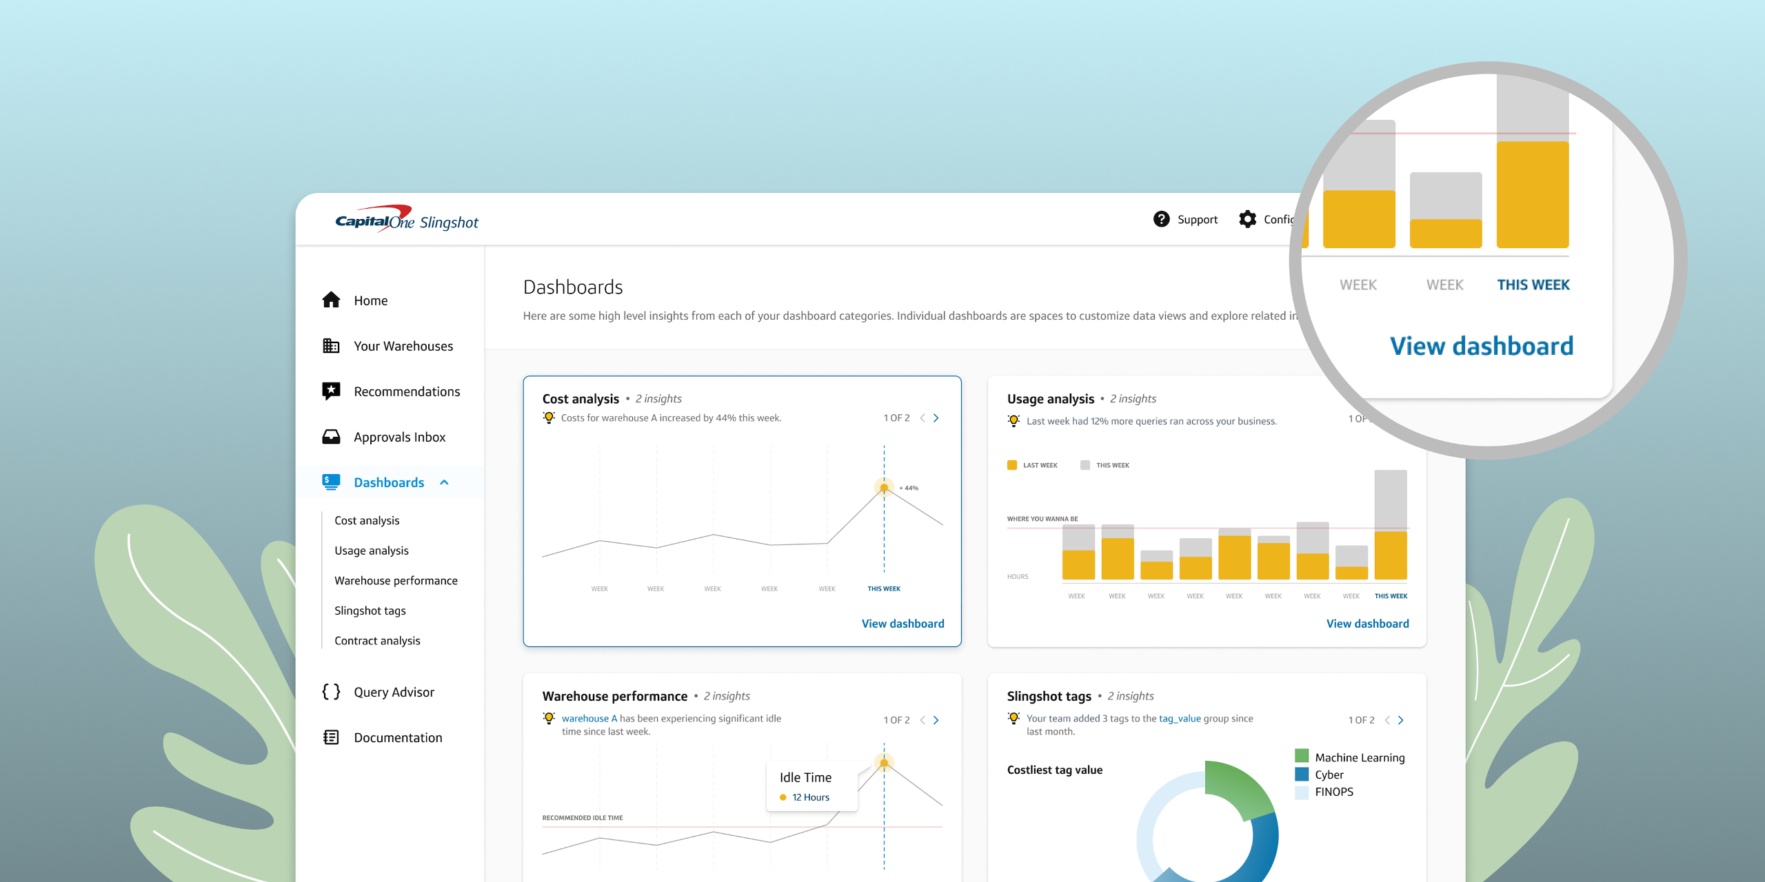This screenshot has height=882, width=1765.
Task: Click the Query Advisor braces icon
Action: pyautogui.click(x=331, y=691)
